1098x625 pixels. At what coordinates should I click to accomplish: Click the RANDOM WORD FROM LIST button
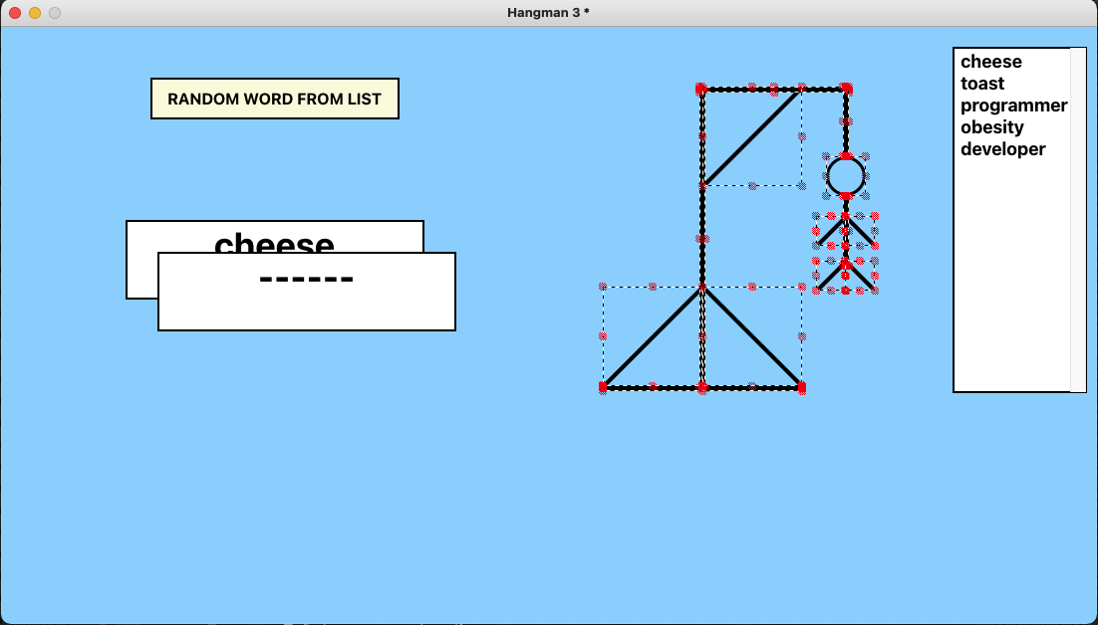(275, 99)
